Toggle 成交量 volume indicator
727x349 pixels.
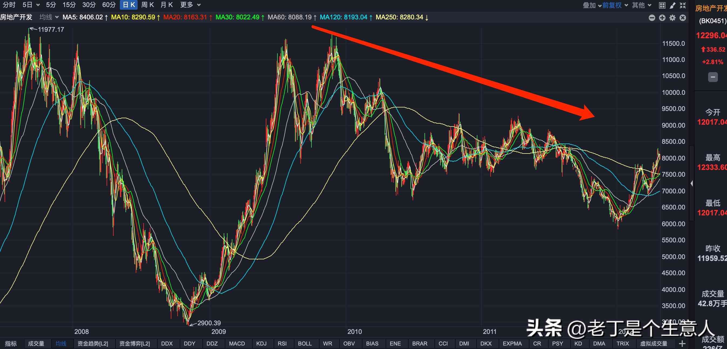[x=36, y=343]
